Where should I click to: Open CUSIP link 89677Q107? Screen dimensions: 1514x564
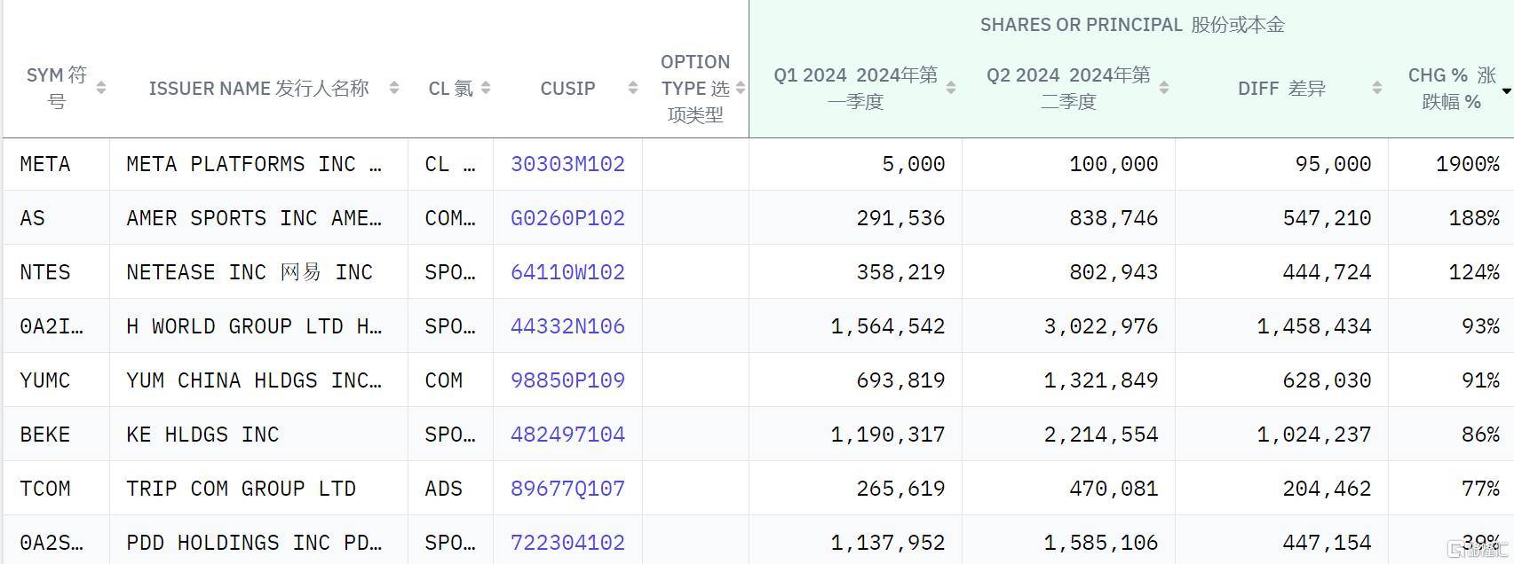[x=567, y=489]
